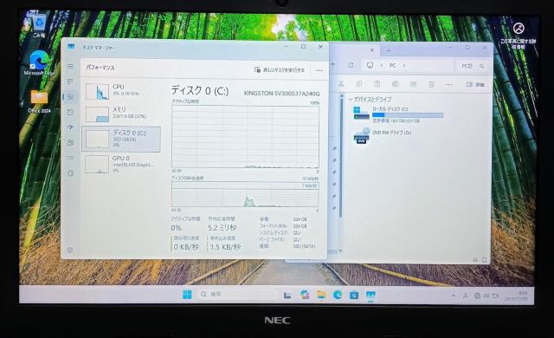Screen dimensions: 554x338
Task: Run new task in Task Manager
Action: 279,70
